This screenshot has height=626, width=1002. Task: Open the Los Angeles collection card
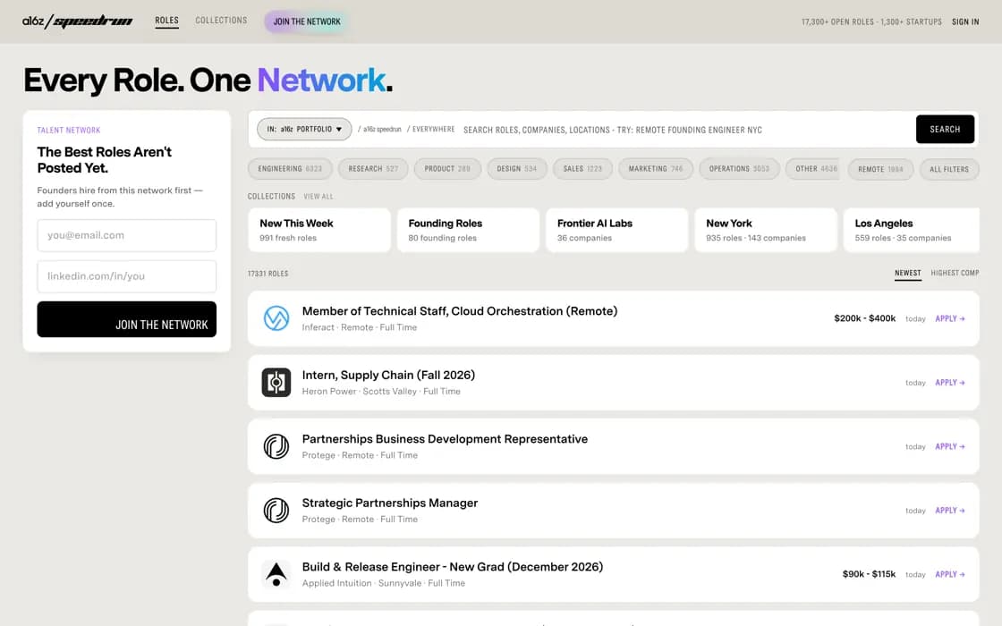(912, 230)
